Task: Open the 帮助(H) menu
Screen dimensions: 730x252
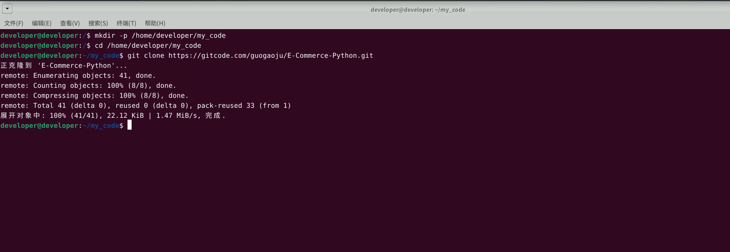Action: click(155, 23)
